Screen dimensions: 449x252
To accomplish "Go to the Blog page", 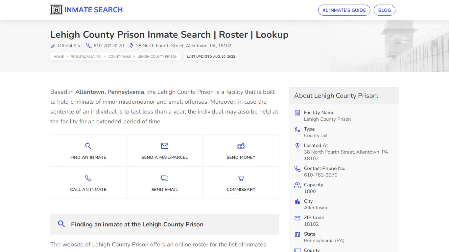I will pos(385,10).
